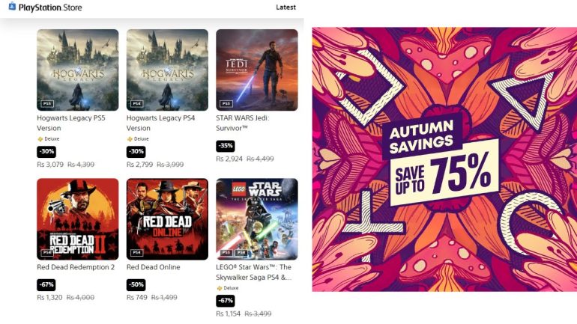Open Hogwarts Legacy PS5 Version cover thumbnail
Screen dimensions: 577x324
point(78,70)
